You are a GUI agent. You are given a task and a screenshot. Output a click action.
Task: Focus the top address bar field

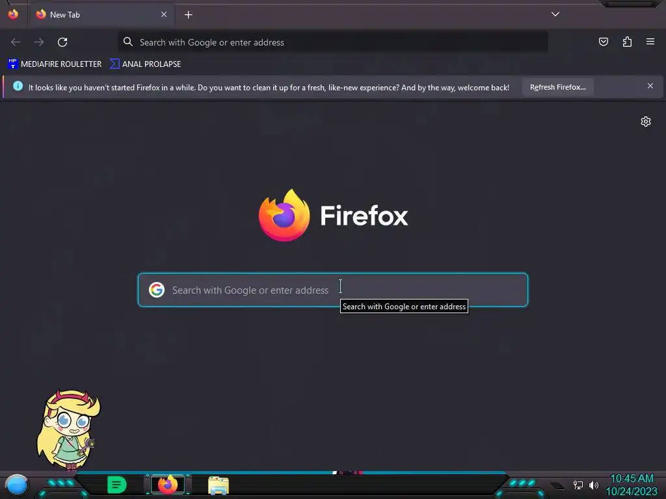(x=332, y=42)
